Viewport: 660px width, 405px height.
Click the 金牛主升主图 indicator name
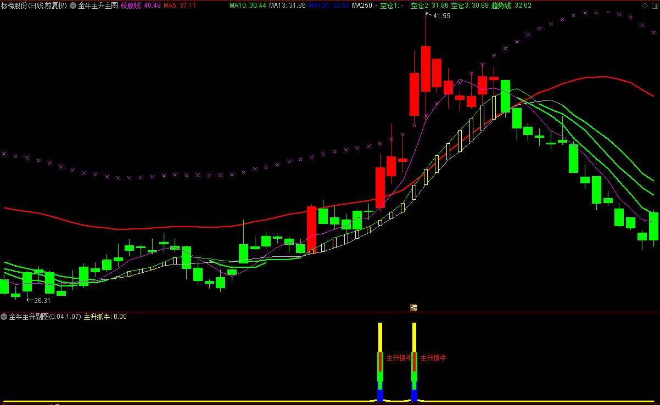click(98, 5)
